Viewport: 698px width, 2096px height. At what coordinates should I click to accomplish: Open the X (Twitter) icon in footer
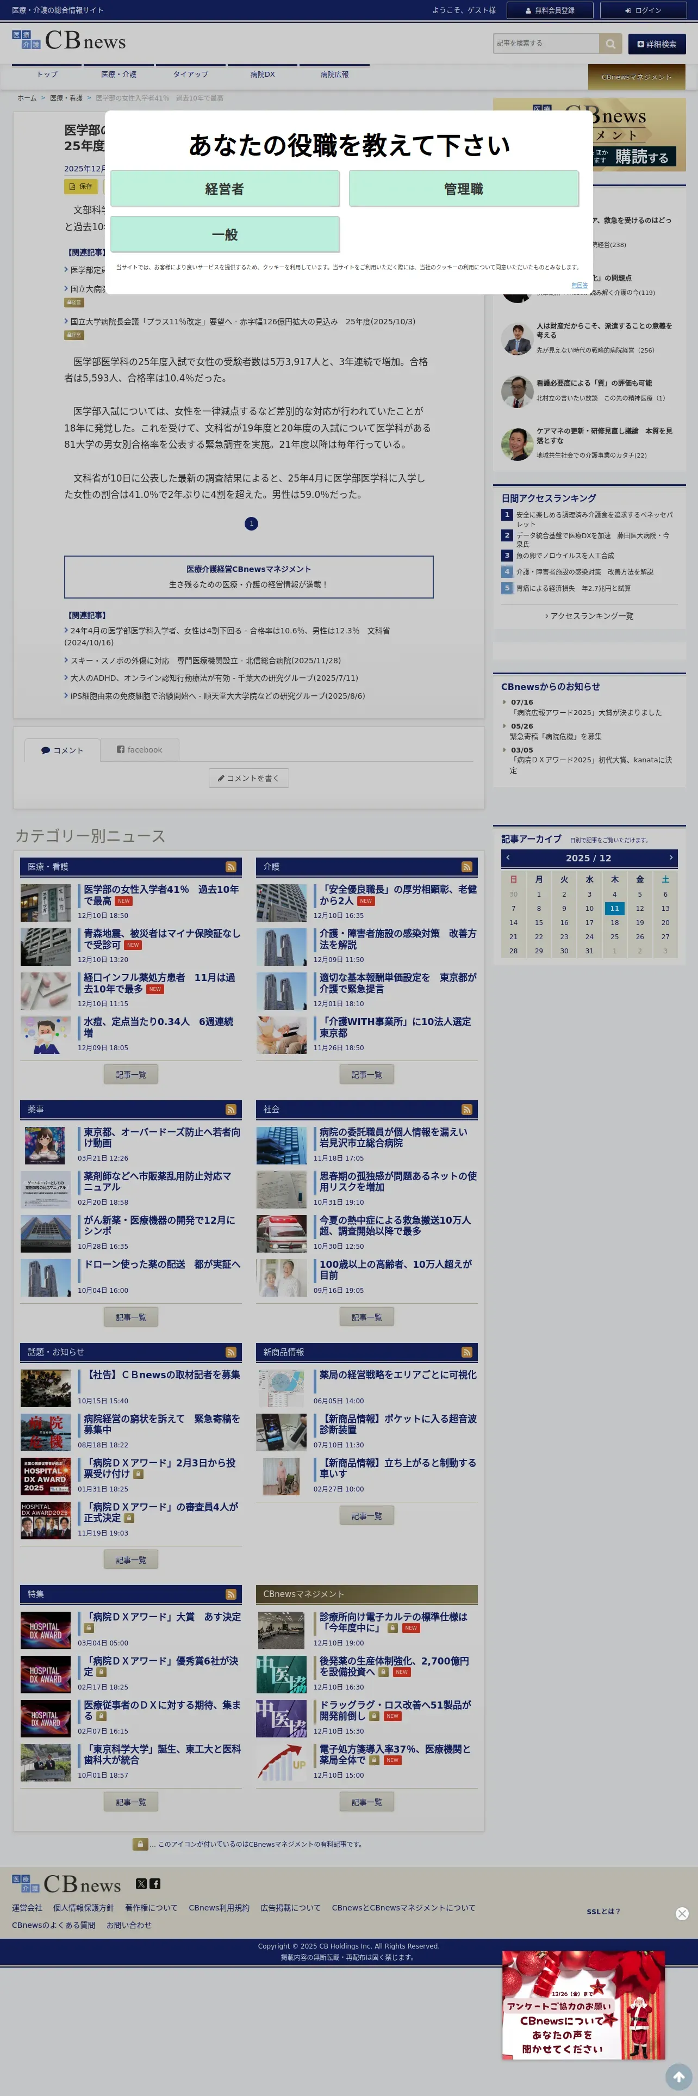(141, 1884)
